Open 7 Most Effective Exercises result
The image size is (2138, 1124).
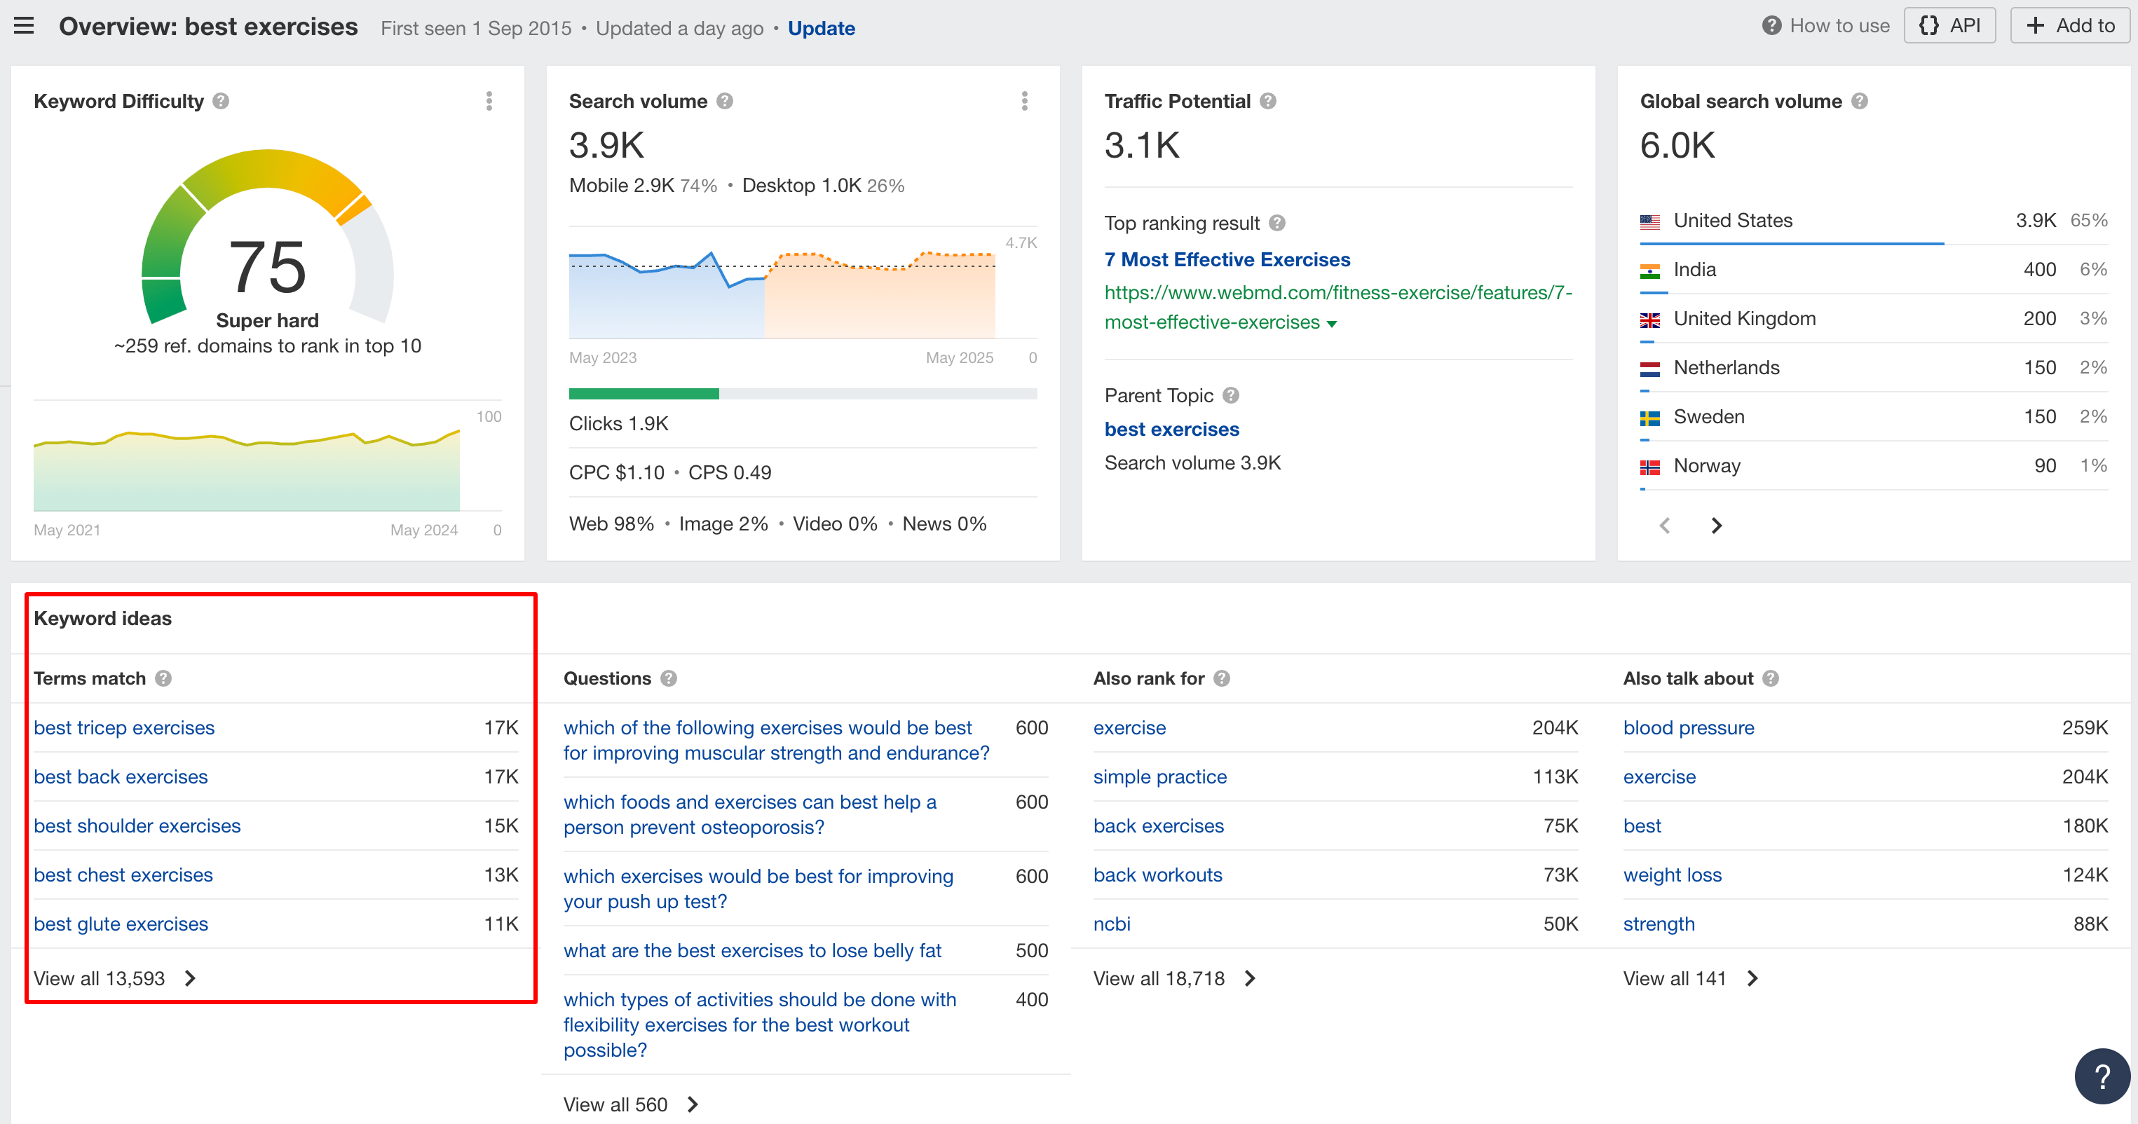pyautogui.click(x=1227, y=260)
